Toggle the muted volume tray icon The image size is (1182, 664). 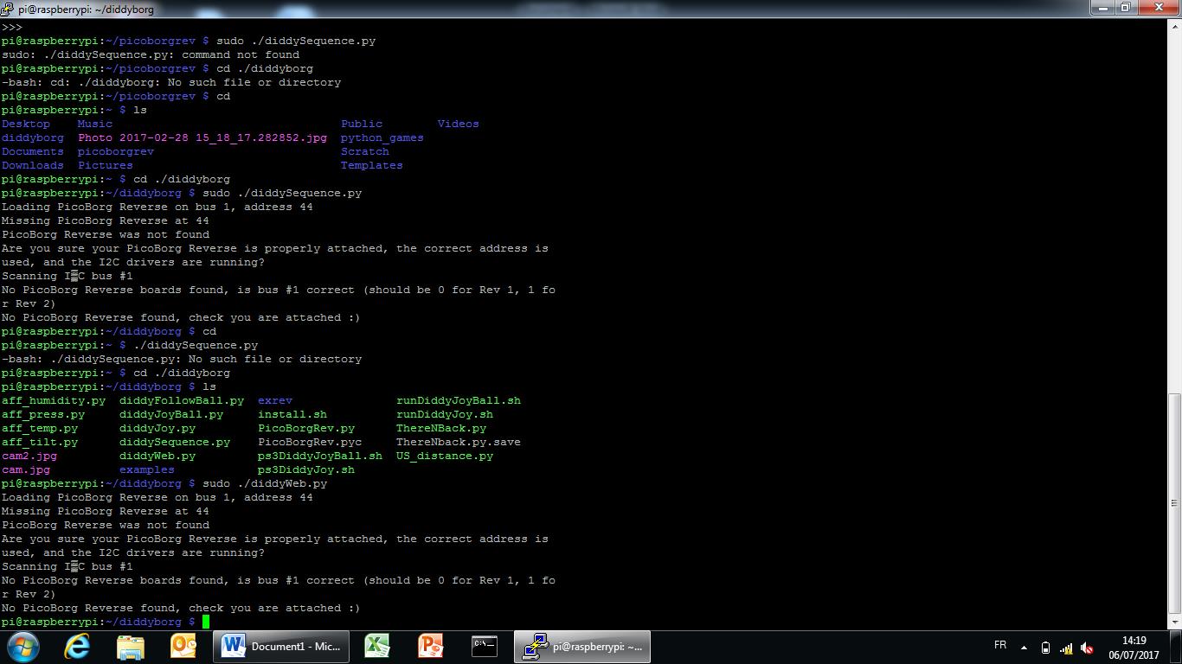pos(1087,648)
